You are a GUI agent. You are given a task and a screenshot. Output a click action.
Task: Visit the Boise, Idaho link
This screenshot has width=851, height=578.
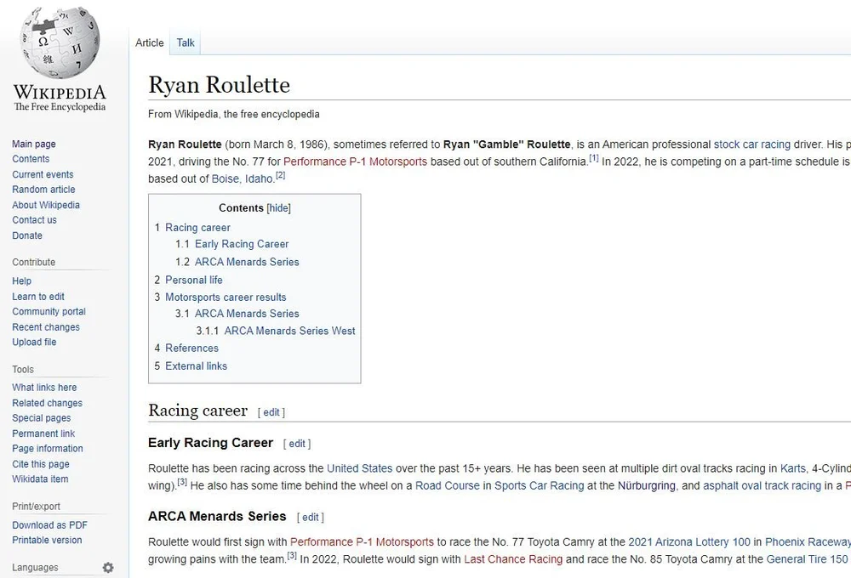[241, 178]
